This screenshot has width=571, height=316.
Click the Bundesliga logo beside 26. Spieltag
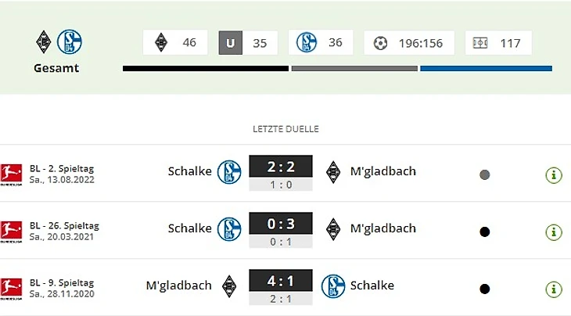[x=11, y=232]
